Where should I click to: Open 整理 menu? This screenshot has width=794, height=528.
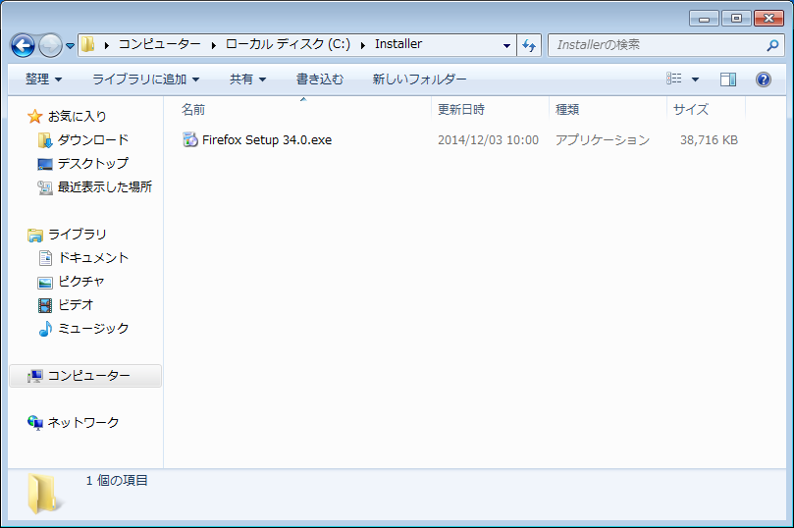point(43,79)
